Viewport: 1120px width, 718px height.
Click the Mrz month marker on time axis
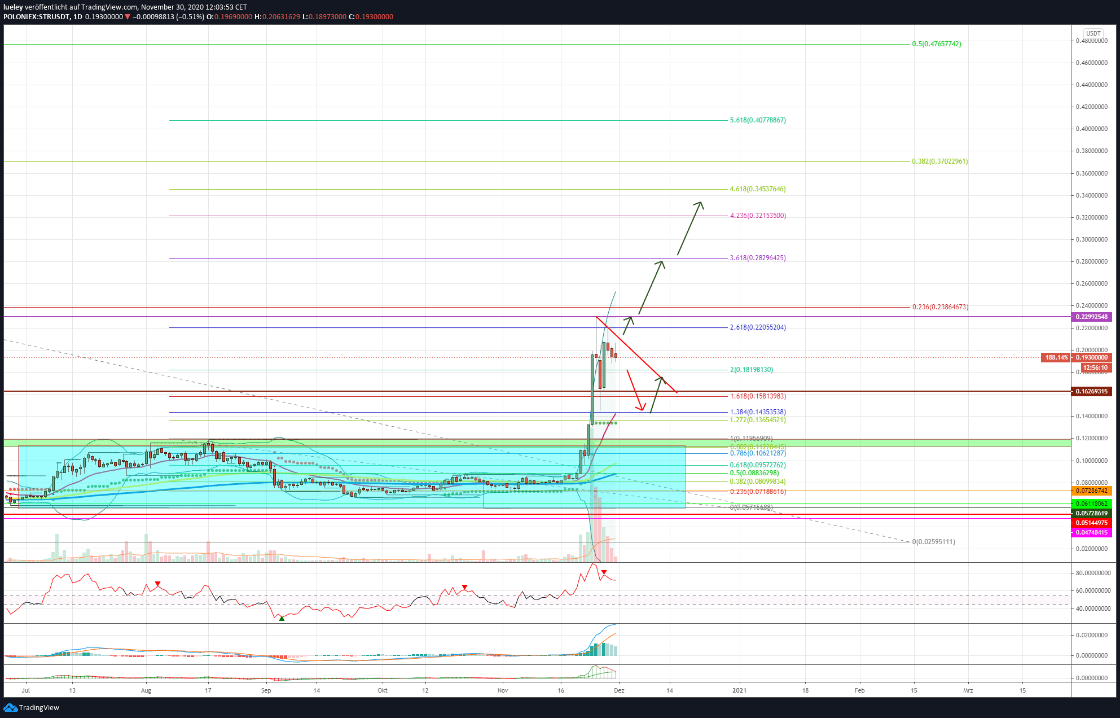968,690
